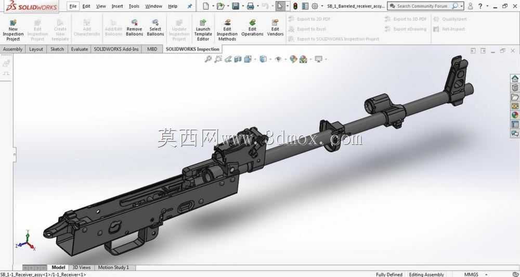The width and height of the screenshot is (520, 277).
Task: Click the user login icon
Action: click(x=470, y=6)
